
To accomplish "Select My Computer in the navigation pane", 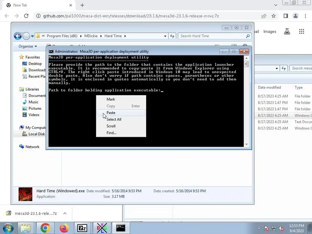I will click(x=32, y=128).
